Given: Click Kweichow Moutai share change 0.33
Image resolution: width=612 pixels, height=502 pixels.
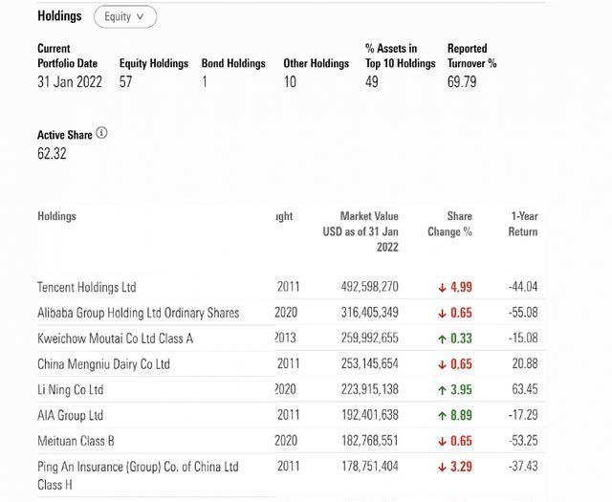Looking at the screenshot, I should pos(455,338).
